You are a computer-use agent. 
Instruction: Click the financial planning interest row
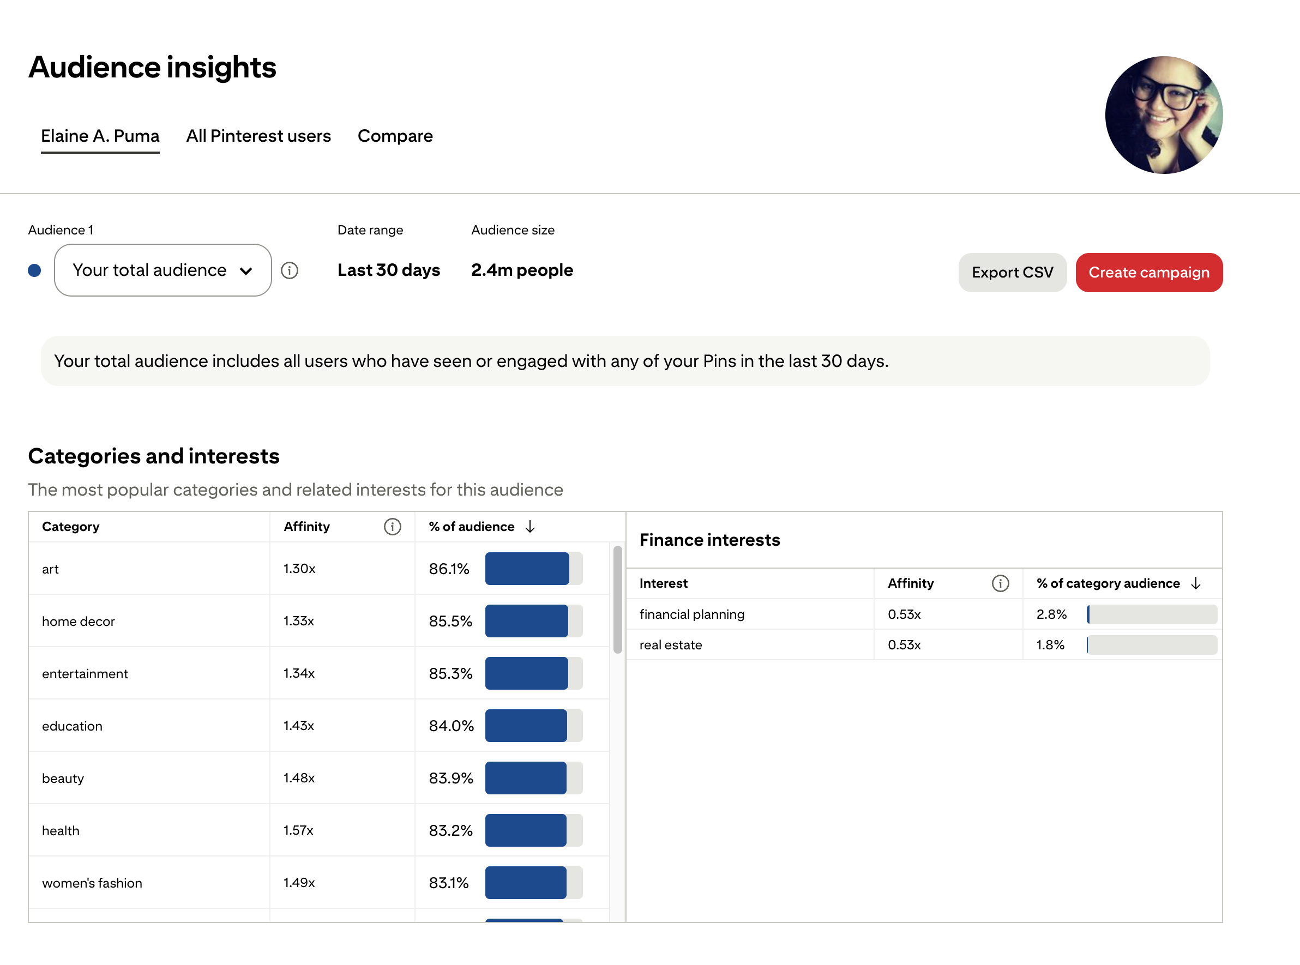924,614
